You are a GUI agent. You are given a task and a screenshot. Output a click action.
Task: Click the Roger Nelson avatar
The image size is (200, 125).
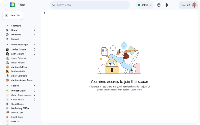click(7, 63)
